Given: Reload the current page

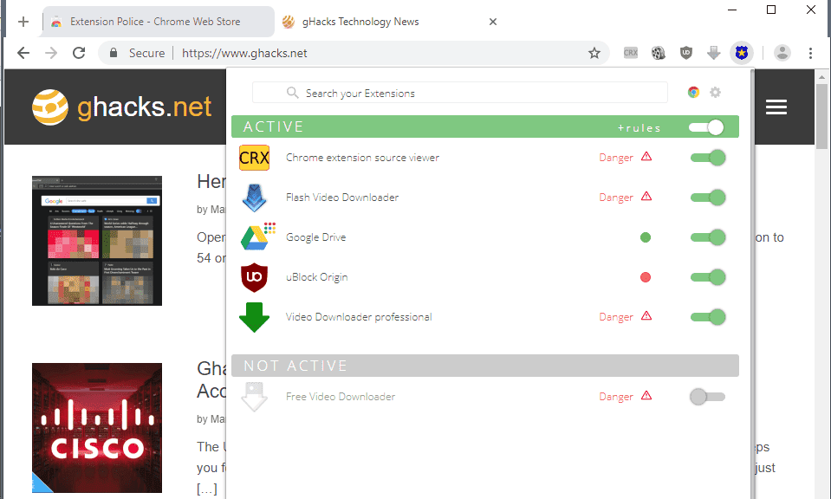Looking at the screenshot, I should (x=79, y=53).
